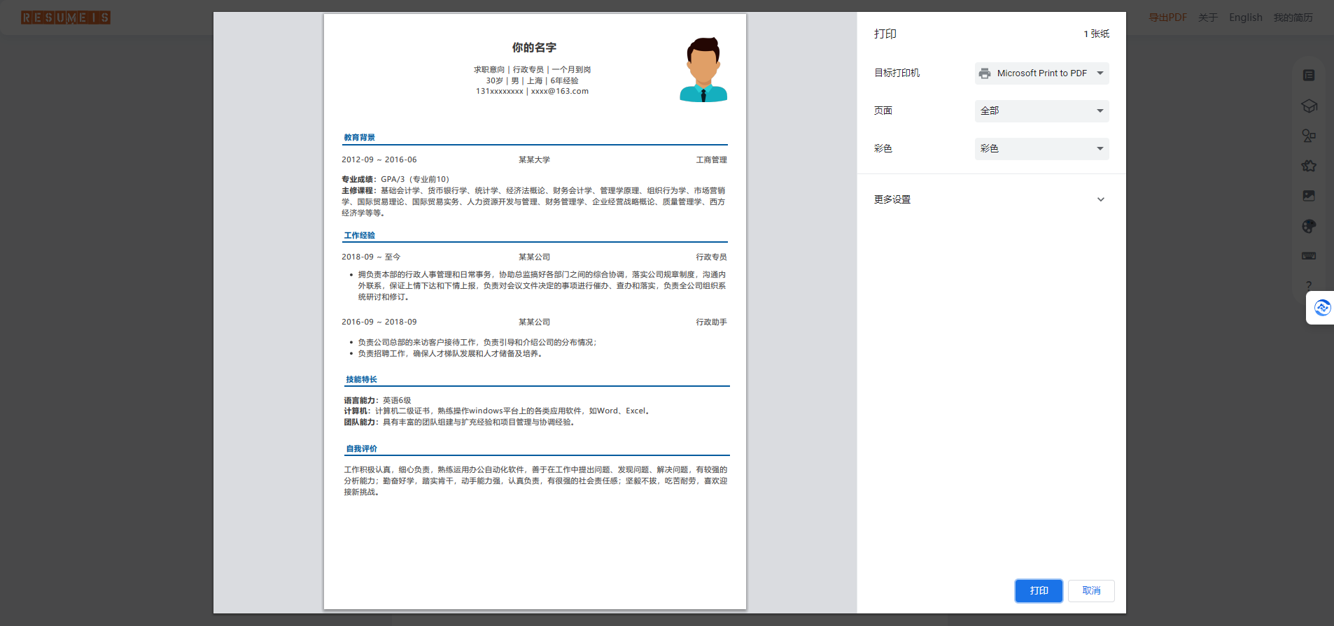Click the printer icon beside Microsoft Print to PDF
This screenshot has width=1334, height=626.
click(x=985, y=73)
